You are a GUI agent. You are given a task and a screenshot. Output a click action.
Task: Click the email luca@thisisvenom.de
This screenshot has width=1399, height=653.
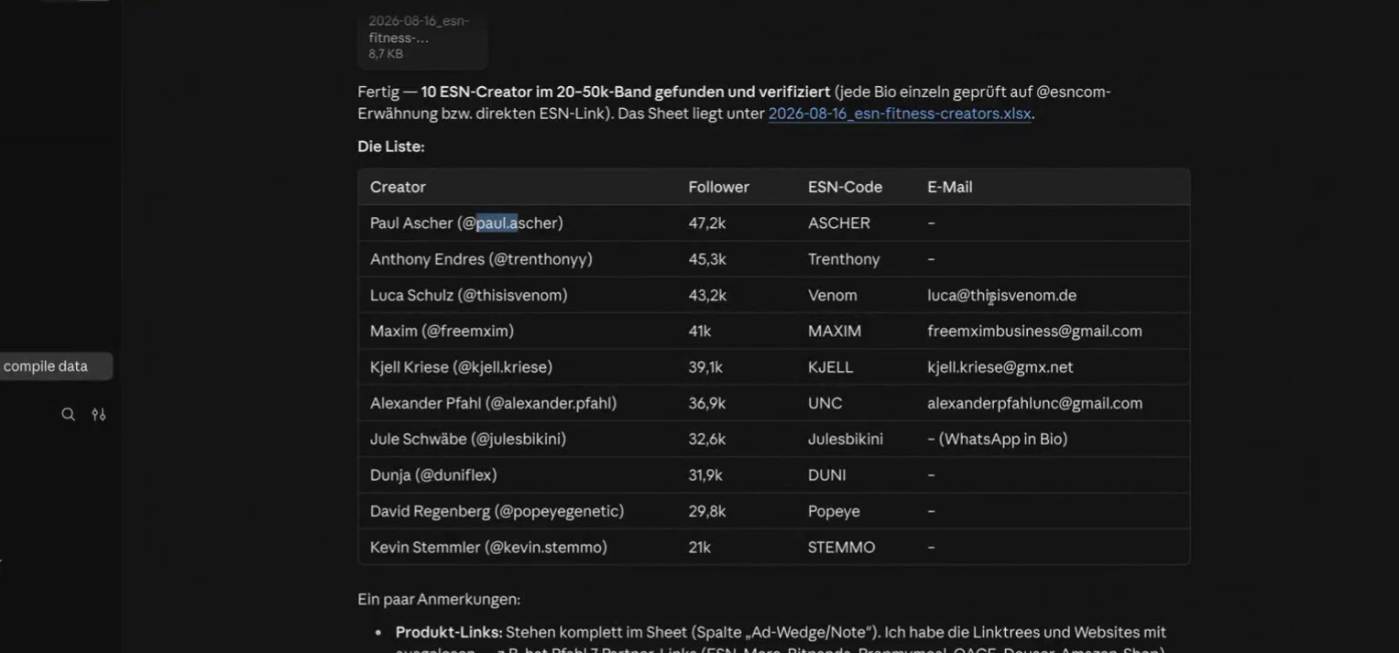coord(1001,295)
